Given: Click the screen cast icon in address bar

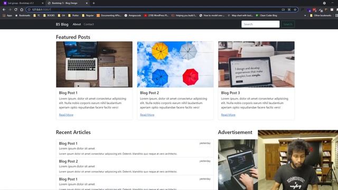Looking at the screenshot, I should coord(283,9).
